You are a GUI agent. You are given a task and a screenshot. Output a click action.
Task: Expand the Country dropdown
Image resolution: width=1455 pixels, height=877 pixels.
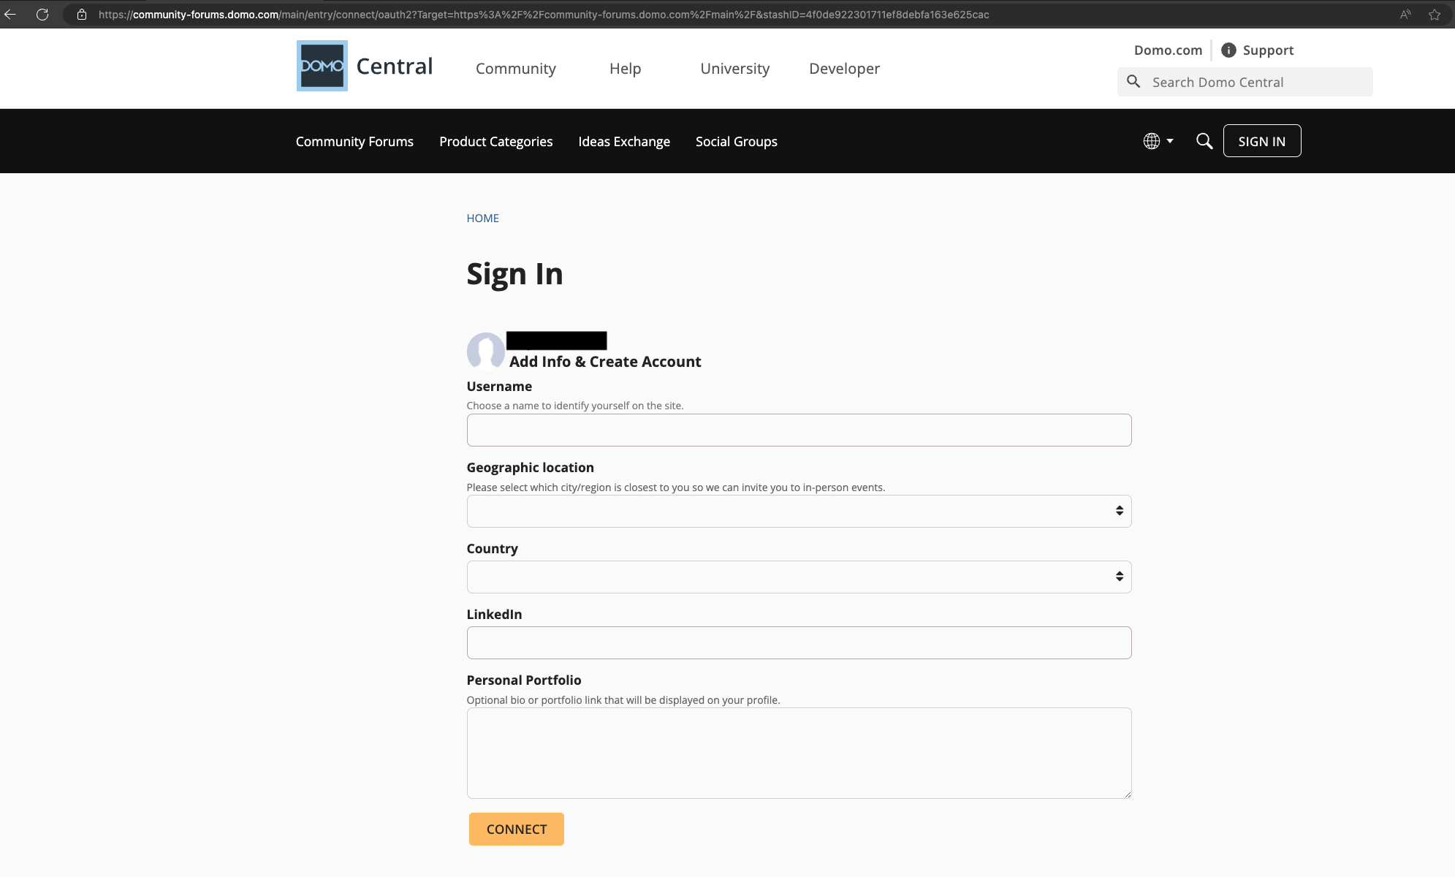(799, 577)
